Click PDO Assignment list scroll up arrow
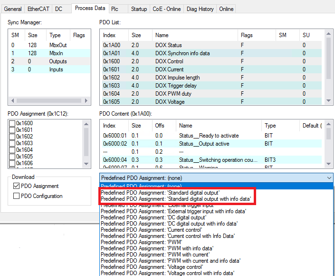This screenshot has height=276, width=335. click(86, 124)
